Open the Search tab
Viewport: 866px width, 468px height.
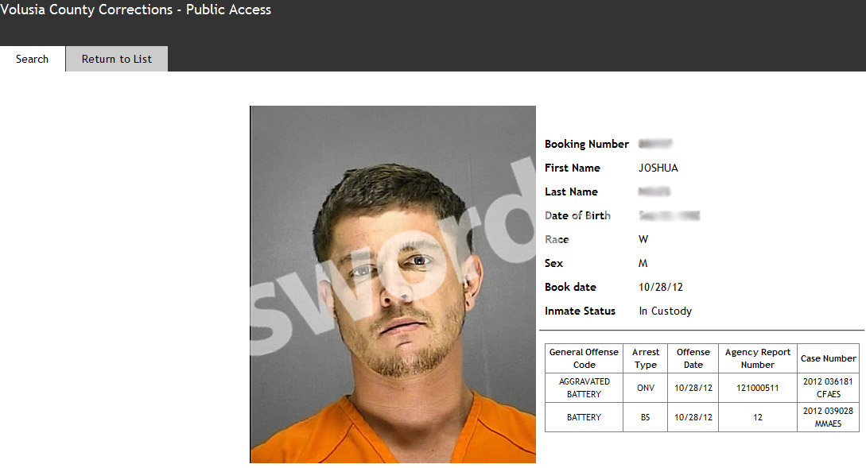(x=32, y=59)
